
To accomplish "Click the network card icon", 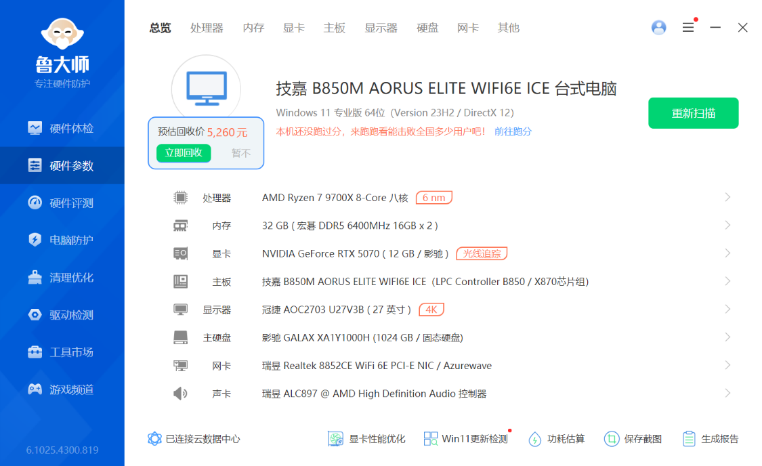I will point(180,365).
